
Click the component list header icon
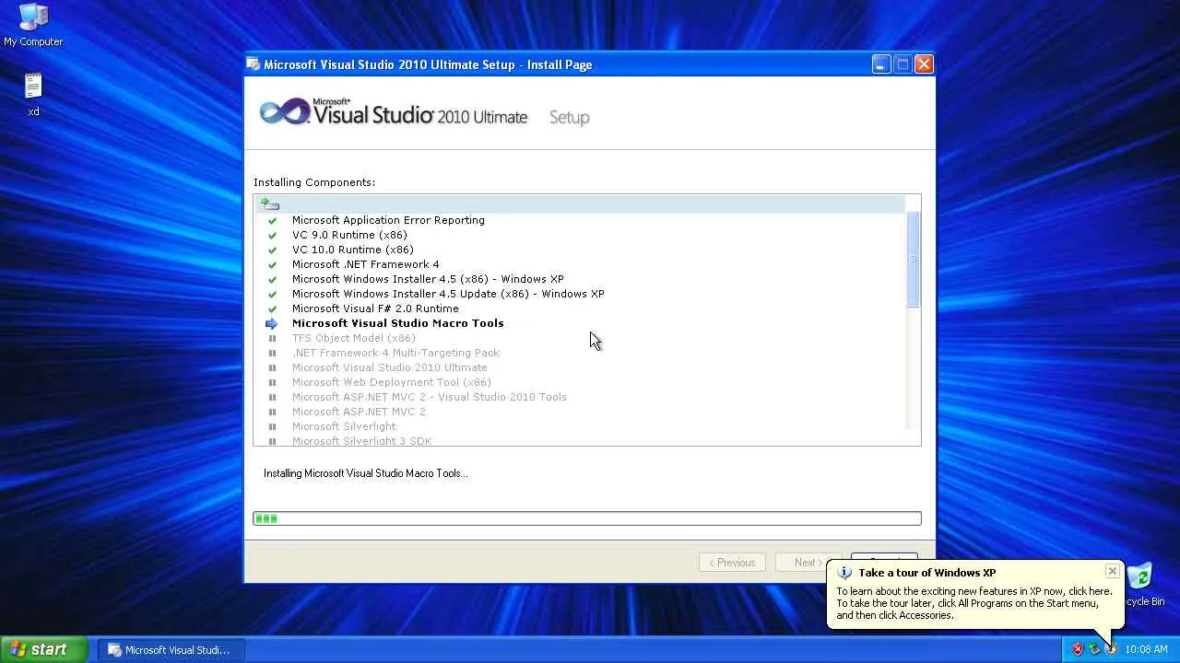click(x=269, y=204)
